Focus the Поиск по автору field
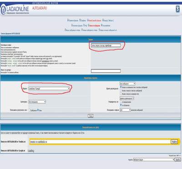The height and width of the screenshot is (169, 182). pos(106,71)
